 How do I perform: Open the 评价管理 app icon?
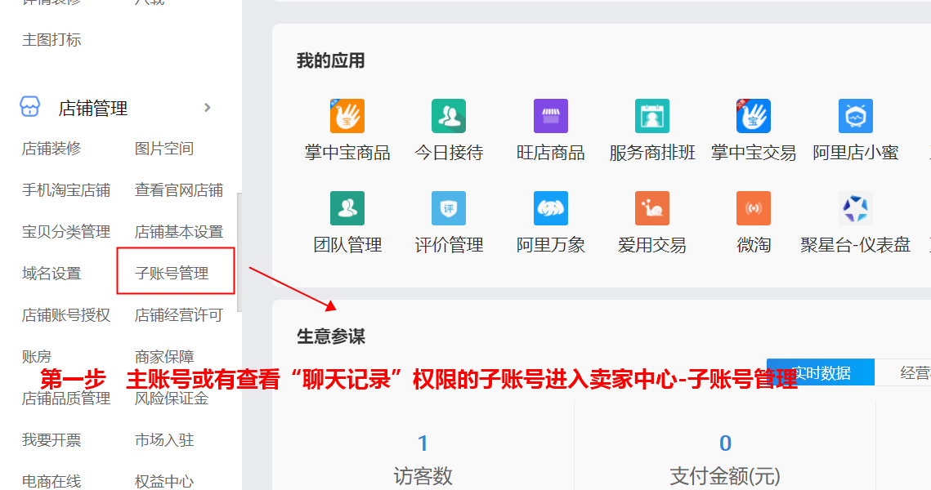449,208
